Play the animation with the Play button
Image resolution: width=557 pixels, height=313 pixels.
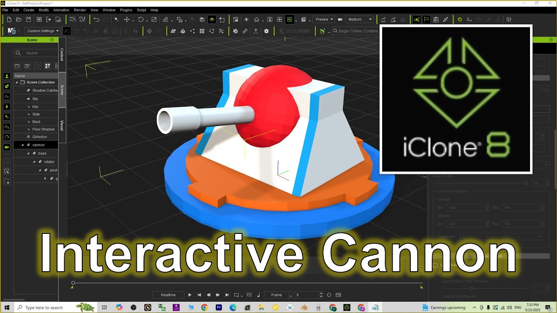(190, 295)
